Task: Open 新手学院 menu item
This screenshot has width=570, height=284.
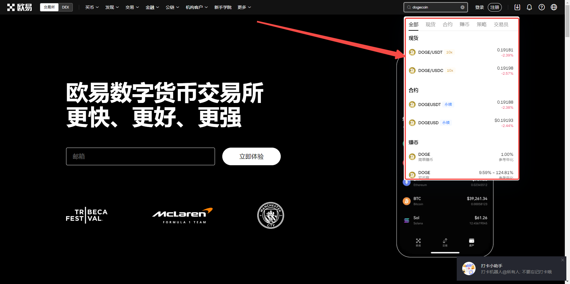Action: tap(223, 7)
